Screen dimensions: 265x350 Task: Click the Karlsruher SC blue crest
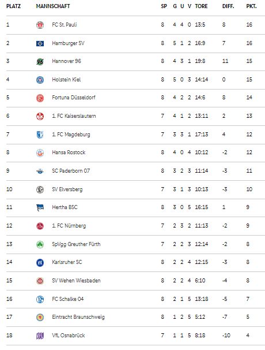40,263
